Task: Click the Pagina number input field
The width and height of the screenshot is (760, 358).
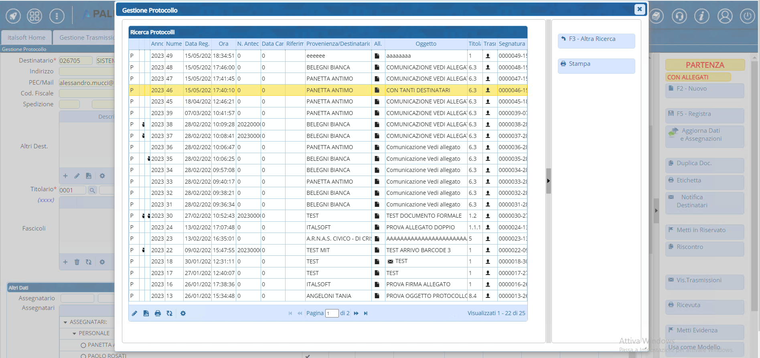Action: [332, 314]
